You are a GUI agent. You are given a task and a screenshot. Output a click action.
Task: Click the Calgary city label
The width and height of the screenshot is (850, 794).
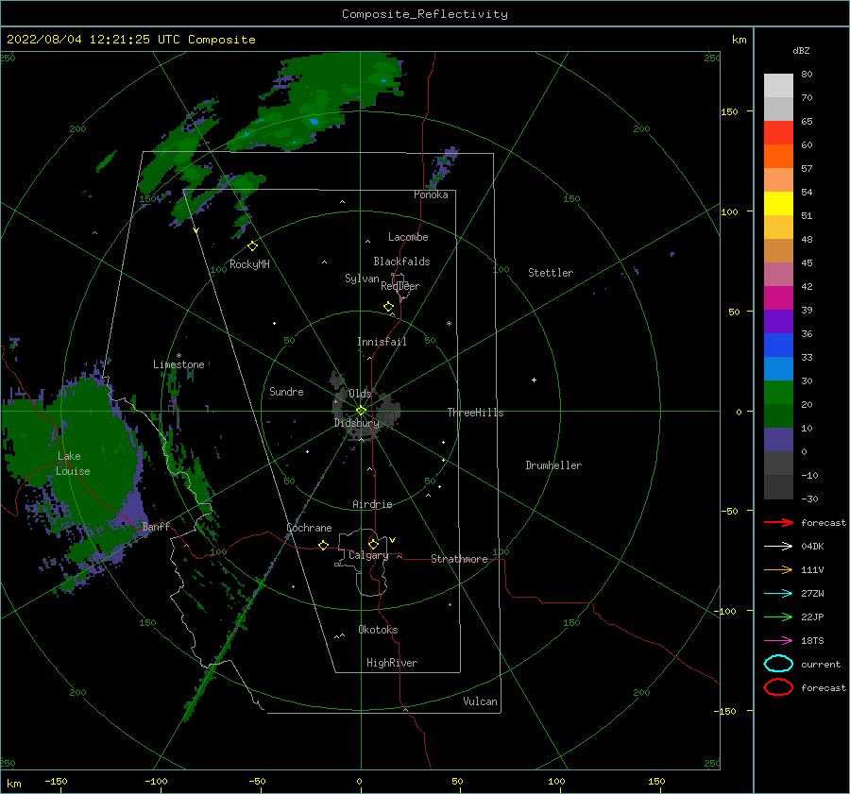pos(368,555)
